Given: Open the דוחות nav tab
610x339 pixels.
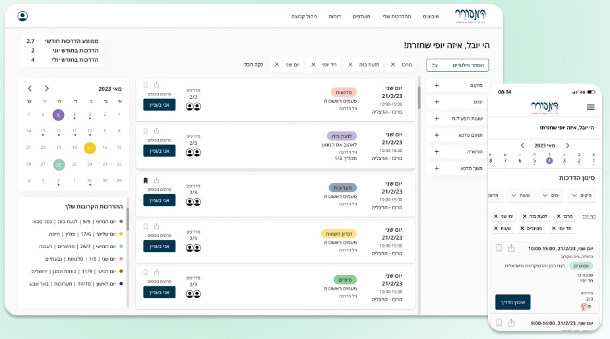Looking at the screenshot, I should tap(334, 16).
